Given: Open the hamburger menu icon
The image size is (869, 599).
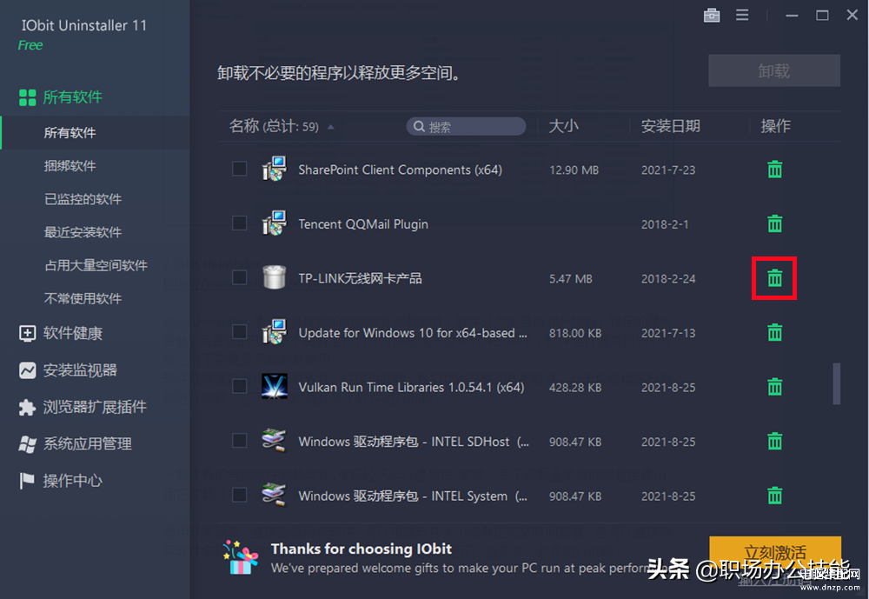Looking at the screenshot, I should [x=742, y=15].
